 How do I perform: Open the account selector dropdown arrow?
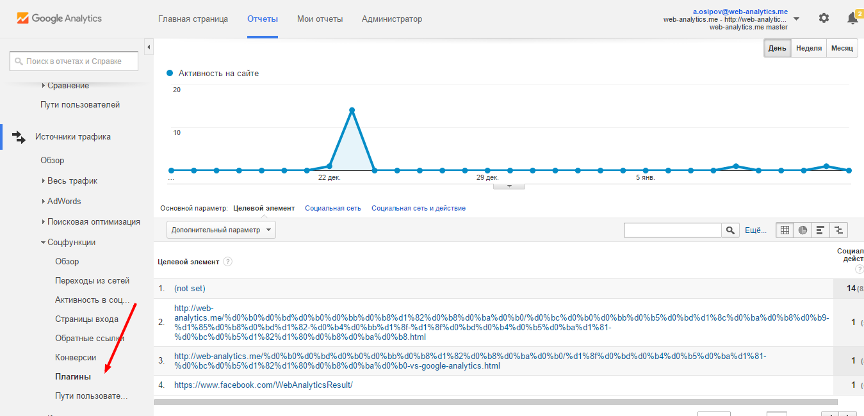[x=796, y=19]
